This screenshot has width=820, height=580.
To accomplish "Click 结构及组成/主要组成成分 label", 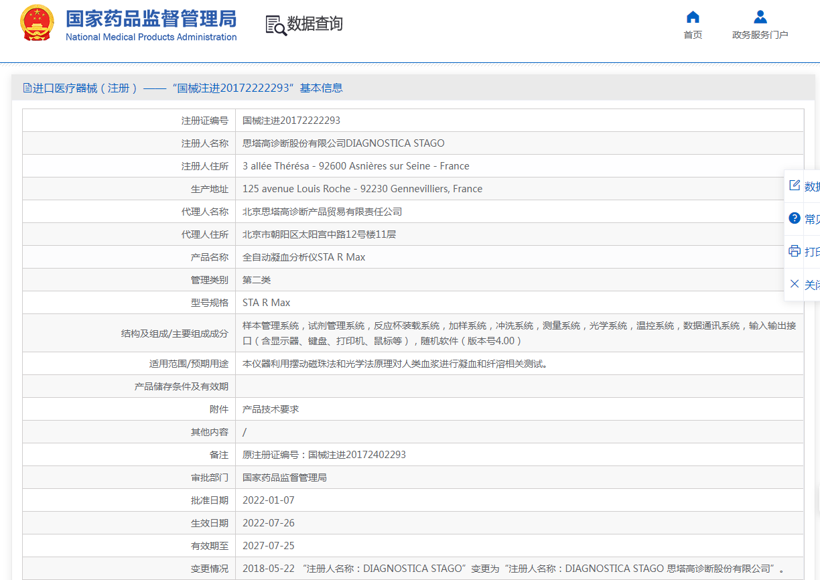I will pos(175,334).
